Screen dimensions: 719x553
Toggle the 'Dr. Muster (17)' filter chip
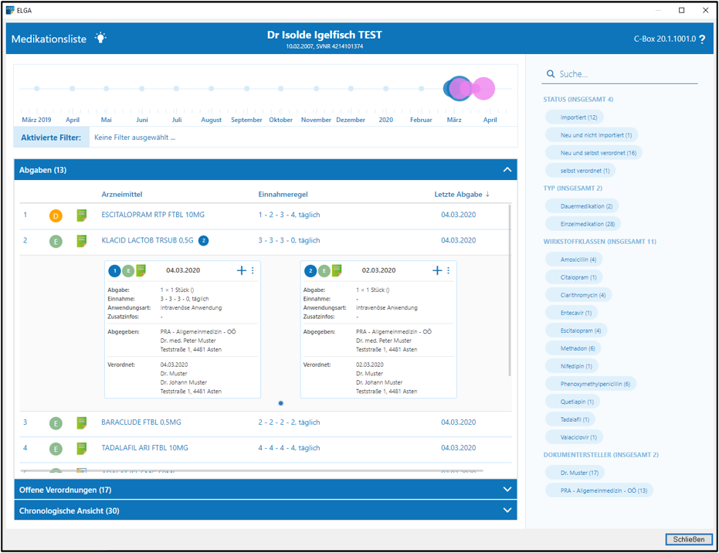575,473
